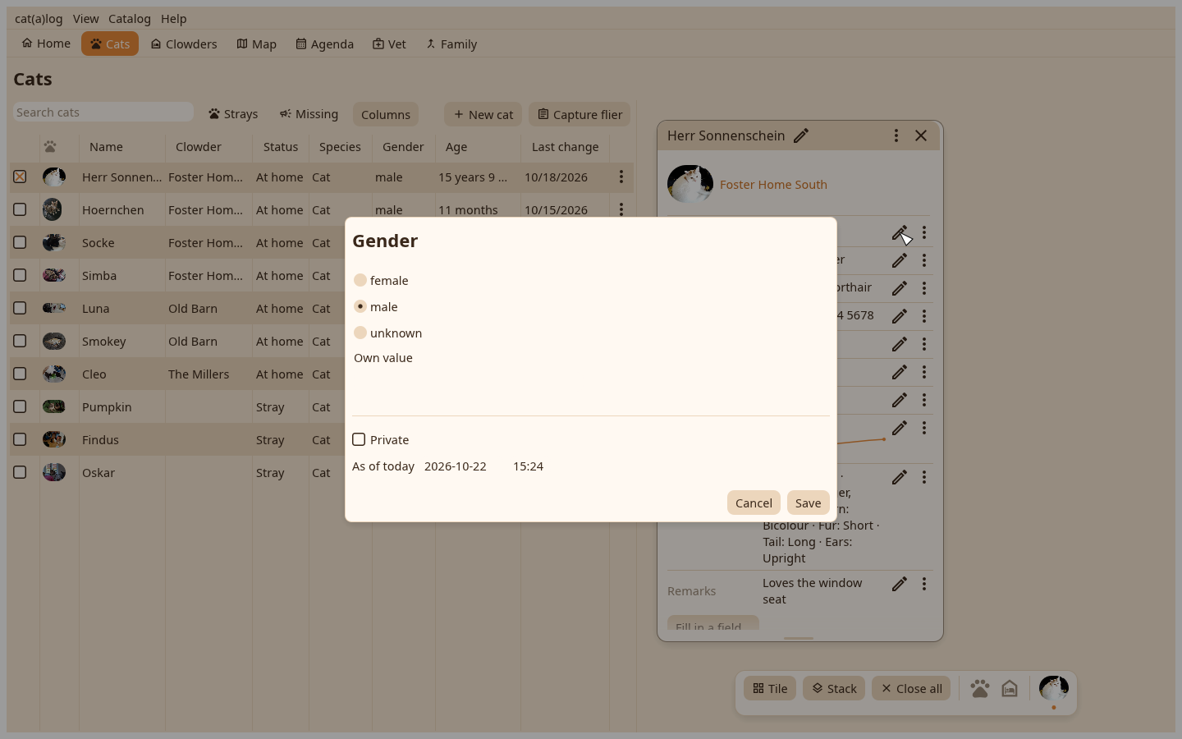Arrange panels with Stack

click(x=834, y=688)
